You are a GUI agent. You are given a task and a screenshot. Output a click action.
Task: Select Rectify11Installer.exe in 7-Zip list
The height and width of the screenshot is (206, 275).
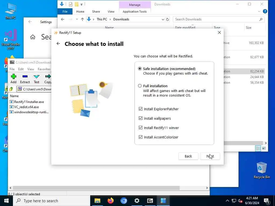point(29,102)
